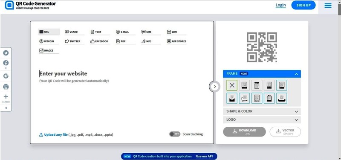Image resolution: width=341 pixels, height=160 pixels.
Task: Choose the frame with top label bar
Action: [257, 85]
